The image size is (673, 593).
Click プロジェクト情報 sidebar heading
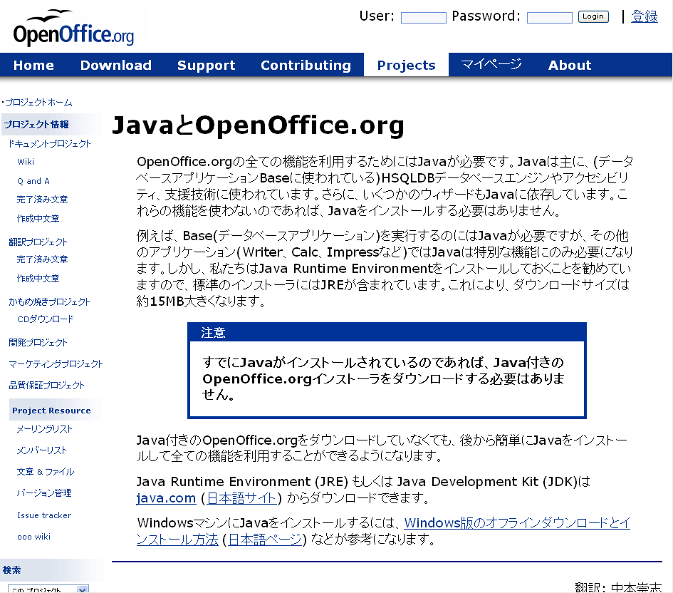pos(36,125)
